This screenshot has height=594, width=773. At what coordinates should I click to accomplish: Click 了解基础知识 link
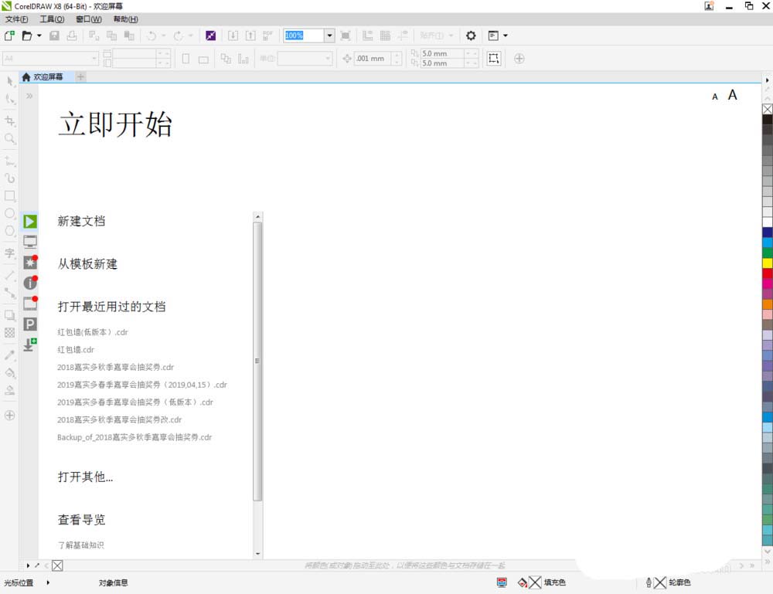[x=81, y=545]
